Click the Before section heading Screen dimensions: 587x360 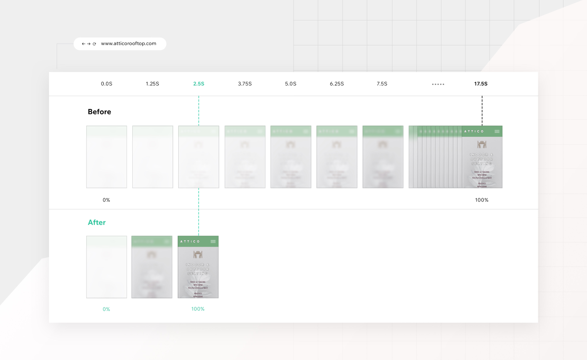pyautogui.click(x=99, y=112)
